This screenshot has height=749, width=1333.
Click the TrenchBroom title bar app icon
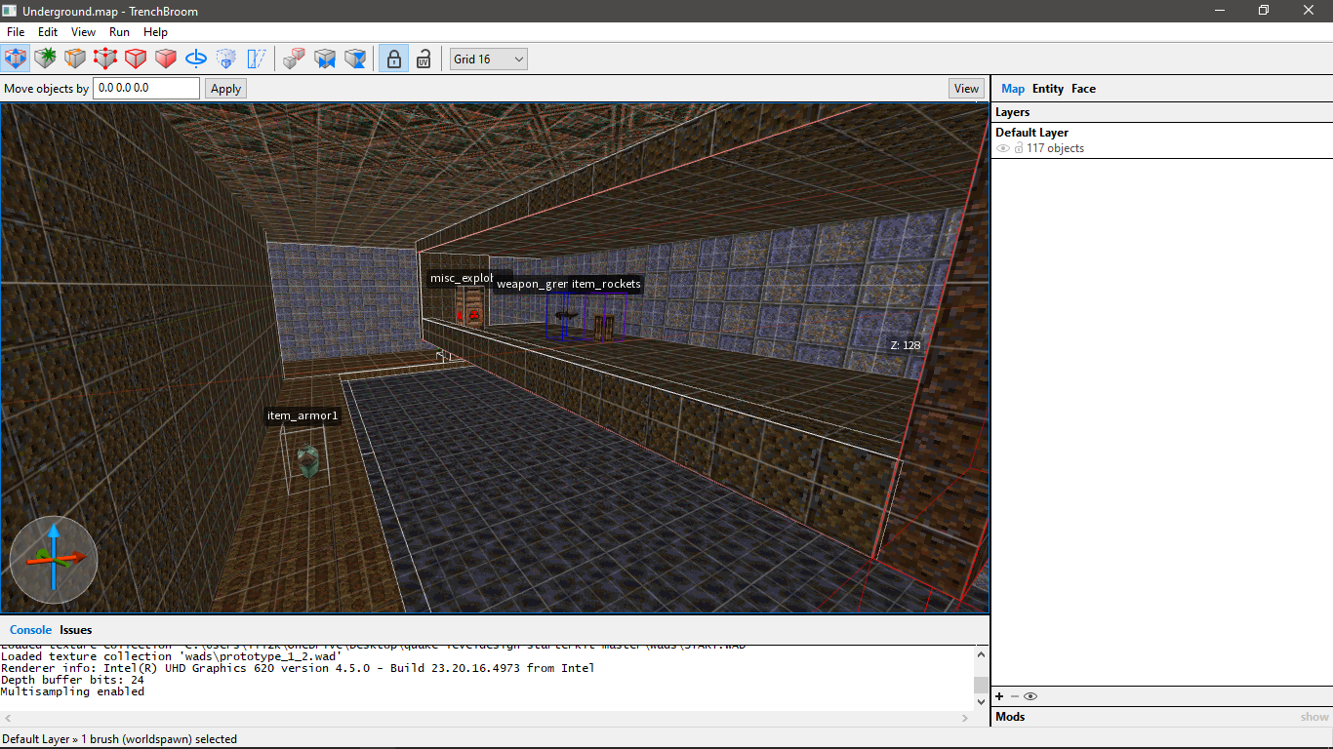click(10, 10)
